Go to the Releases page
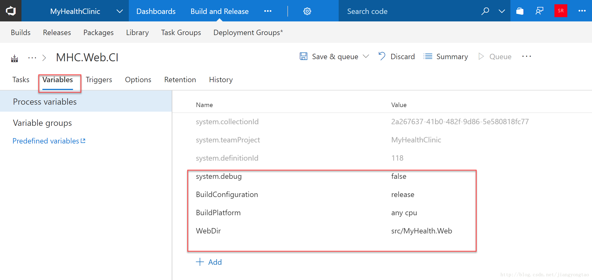 pos(57,32)
